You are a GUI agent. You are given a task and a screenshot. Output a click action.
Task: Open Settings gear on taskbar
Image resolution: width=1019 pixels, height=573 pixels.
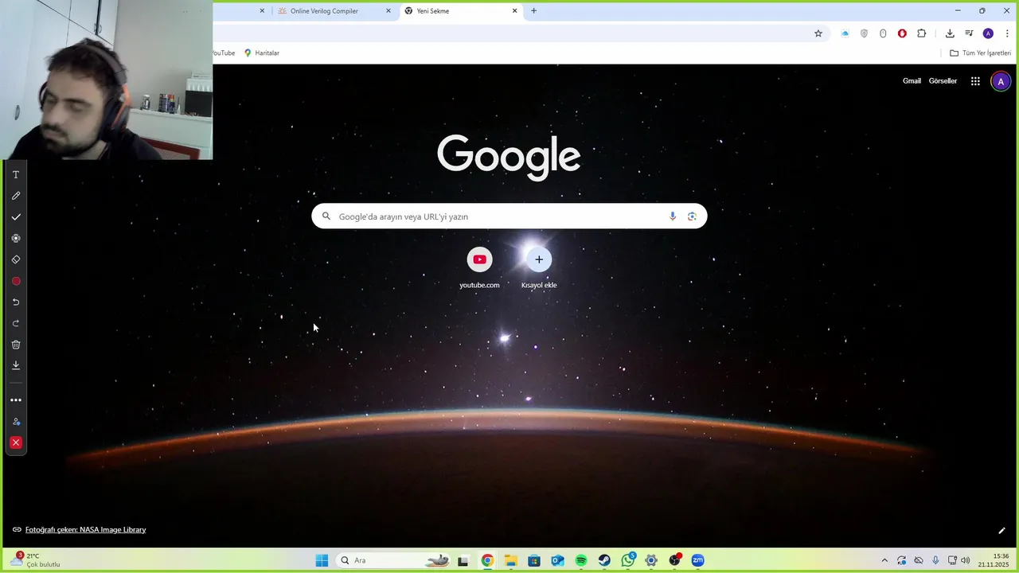tap(651, 560)
